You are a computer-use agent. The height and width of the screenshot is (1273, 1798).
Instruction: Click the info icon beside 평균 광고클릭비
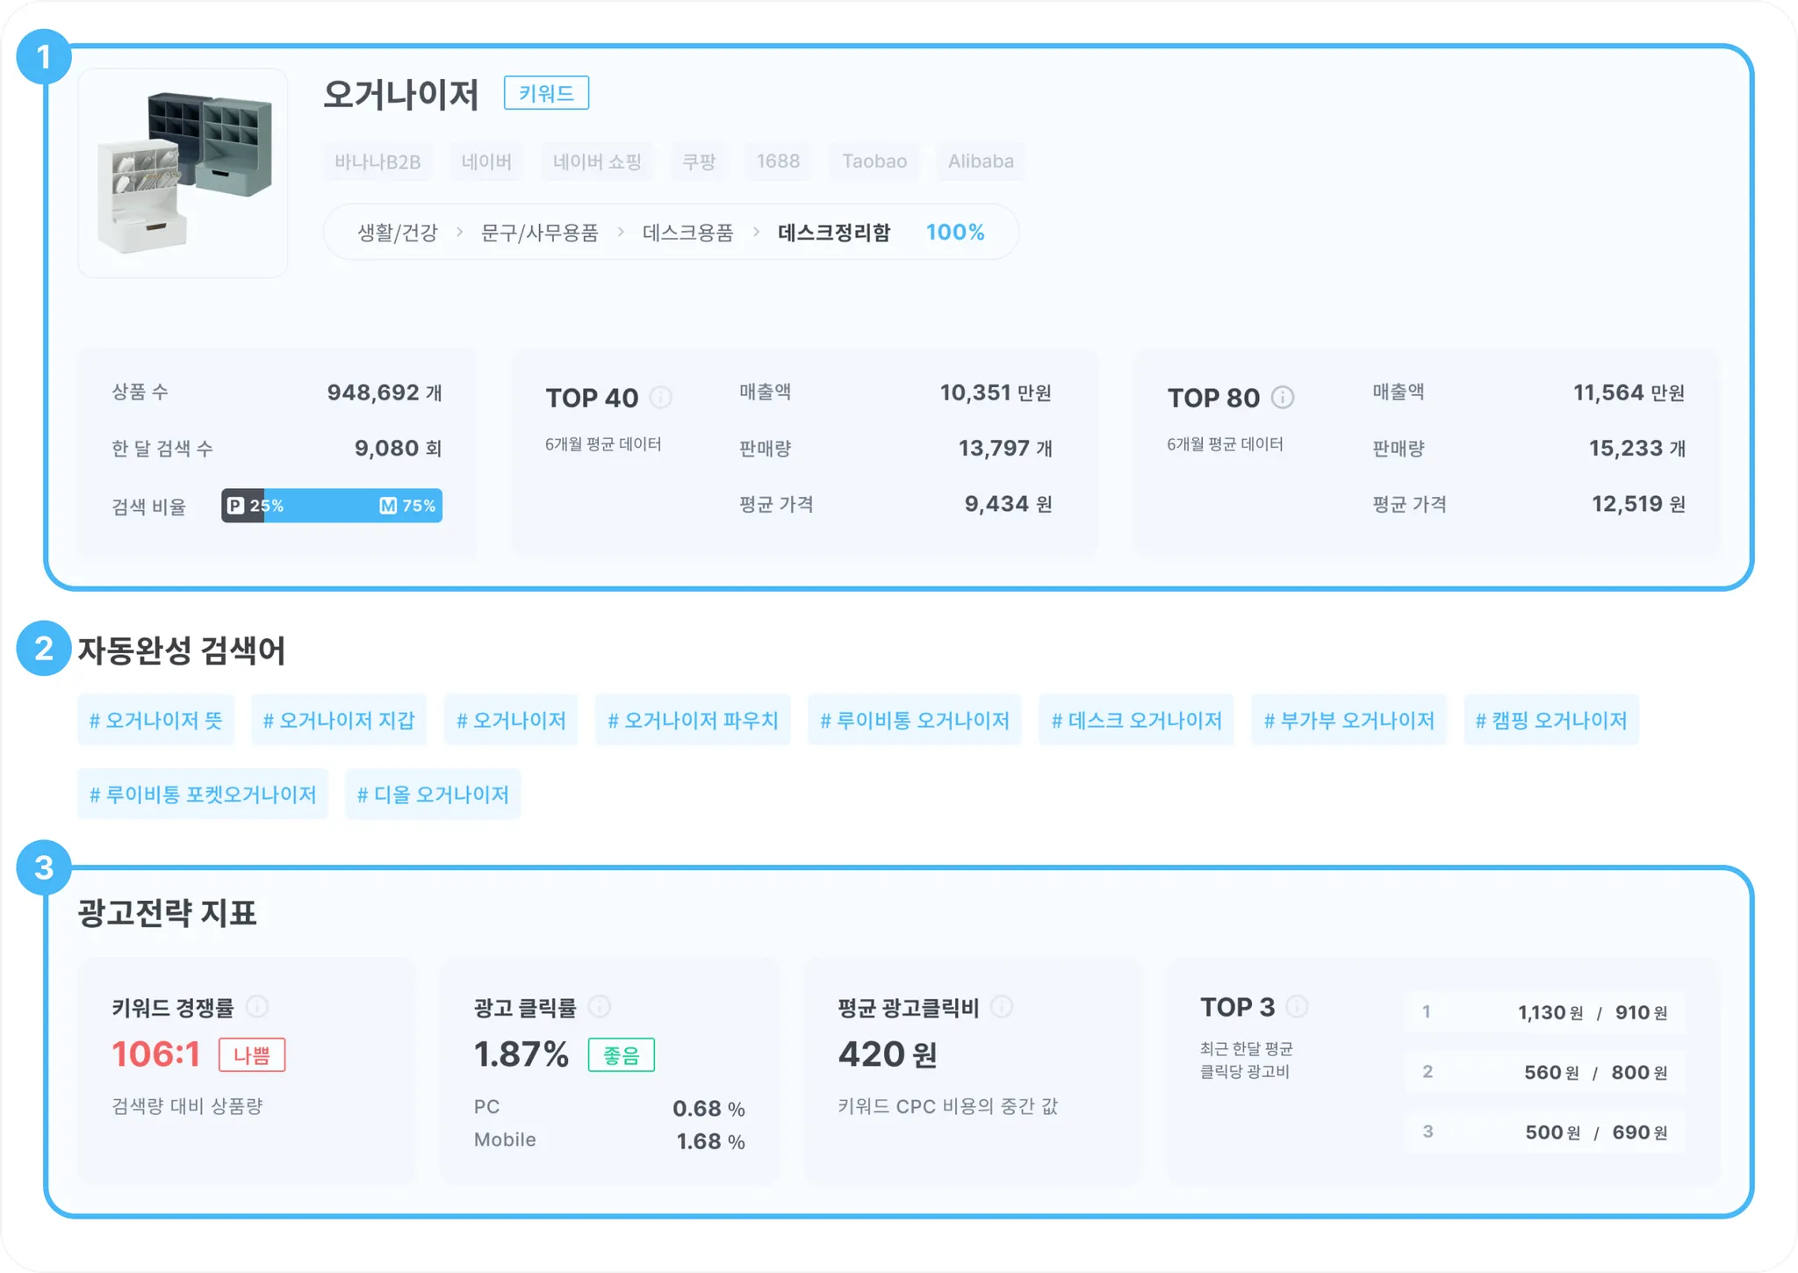(x=1002, y=1006)
